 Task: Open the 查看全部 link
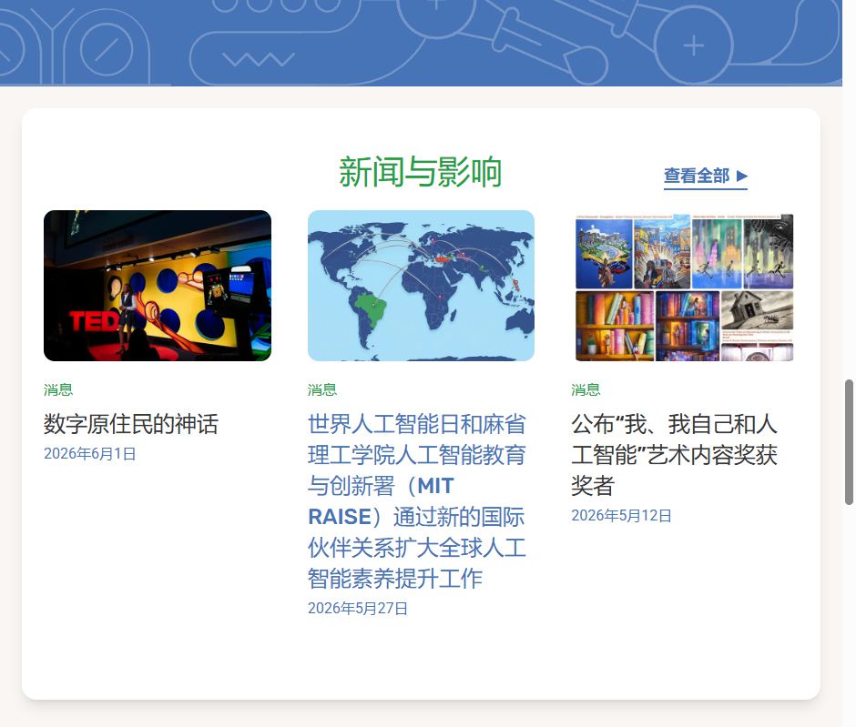pyautogui.click(x=706, y=177)
